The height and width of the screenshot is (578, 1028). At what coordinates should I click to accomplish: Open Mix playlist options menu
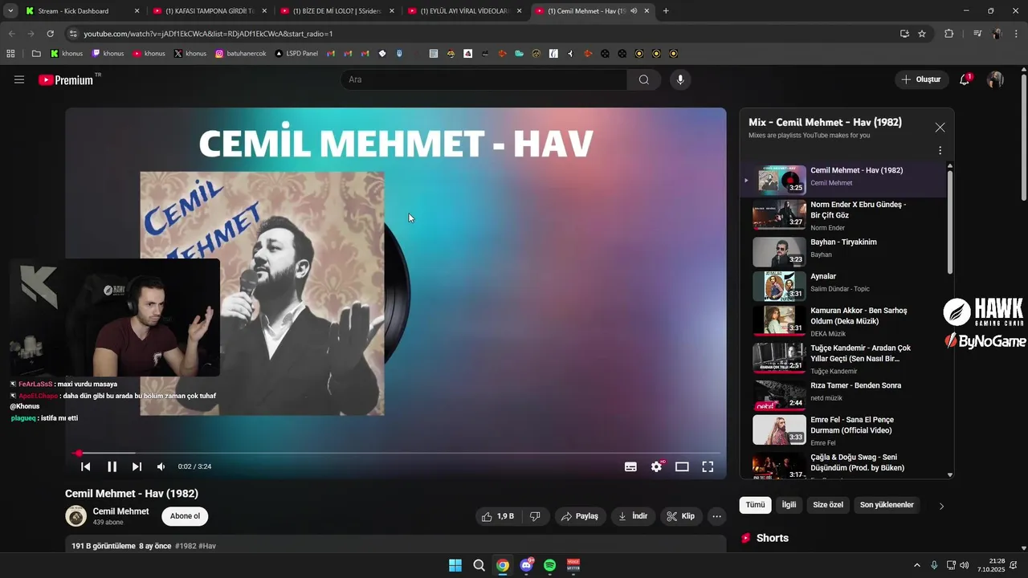tap(940, 150)
